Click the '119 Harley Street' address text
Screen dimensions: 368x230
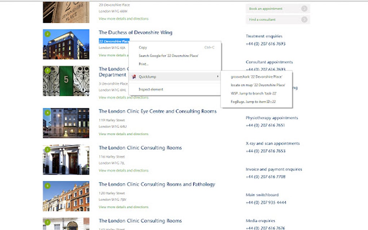pos(112,120)
